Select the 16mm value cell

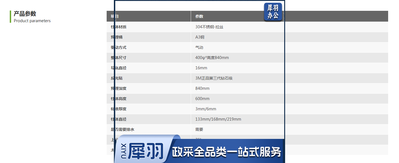click(x=201, y=68)
